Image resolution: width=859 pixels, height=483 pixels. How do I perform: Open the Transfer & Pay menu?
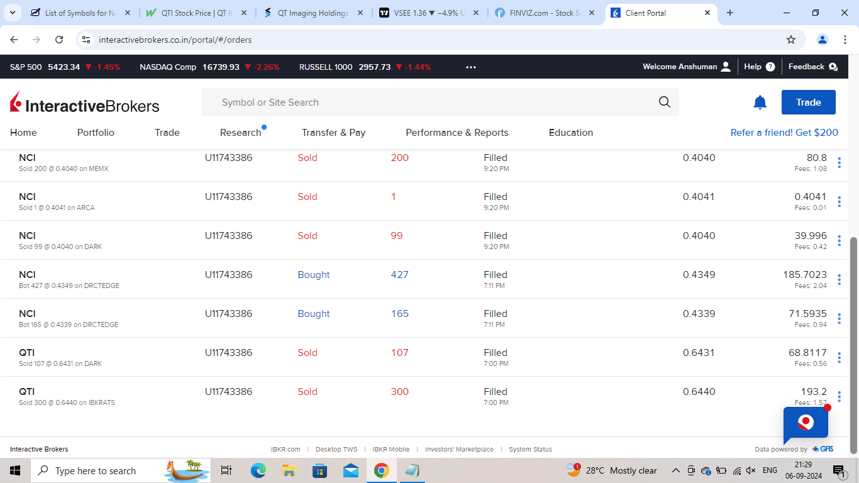[x=333, y=133]
